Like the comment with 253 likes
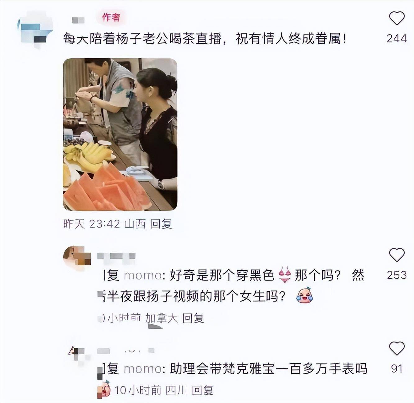The width and height of the screenshot is (414, 403). pos(397,255)
